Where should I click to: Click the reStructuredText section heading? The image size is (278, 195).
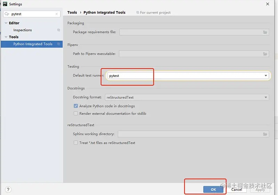click(81, 125)
